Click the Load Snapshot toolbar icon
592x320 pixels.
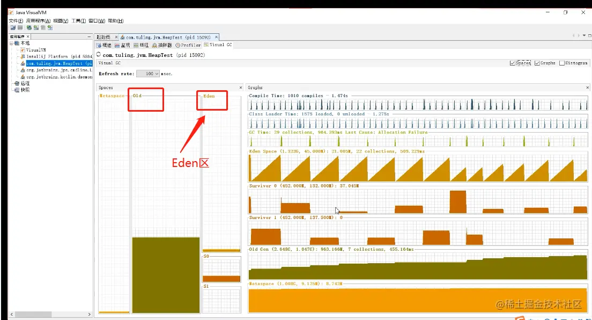(13, 27)
